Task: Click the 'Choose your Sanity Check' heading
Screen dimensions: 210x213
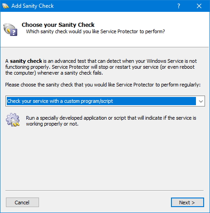Action: click(58, 25)
